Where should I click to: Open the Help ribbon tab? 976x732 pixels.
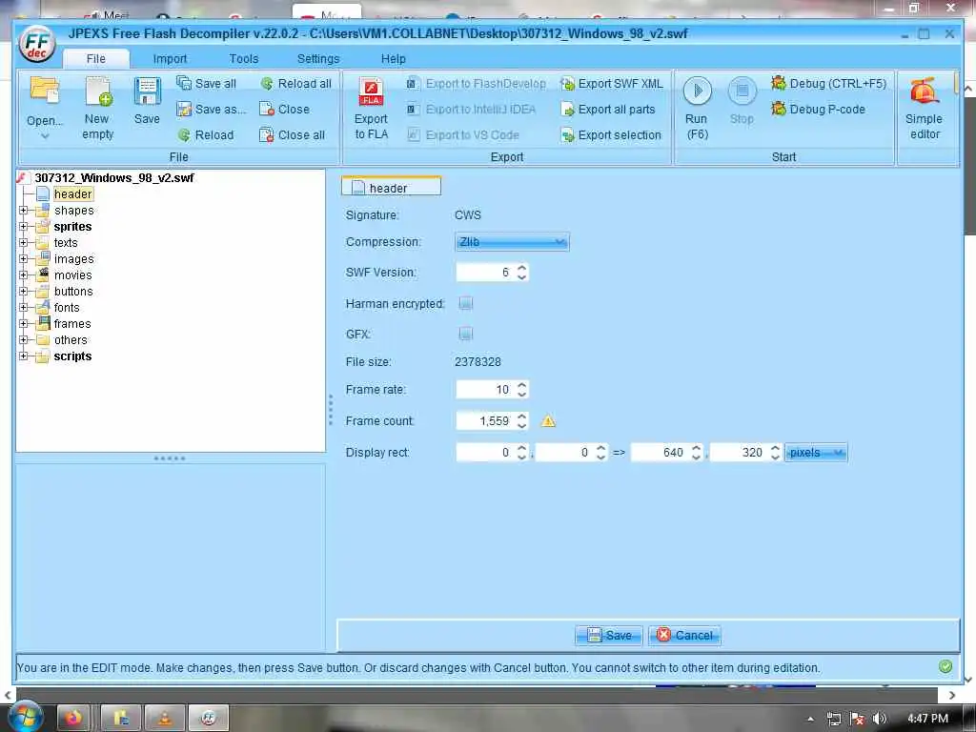pos(393,58)
